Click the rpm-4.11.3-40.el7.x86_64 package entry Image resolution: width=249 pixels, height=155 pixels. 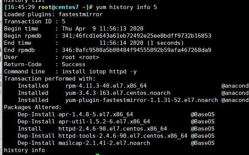pyautogui.click(x=106, y=86)
